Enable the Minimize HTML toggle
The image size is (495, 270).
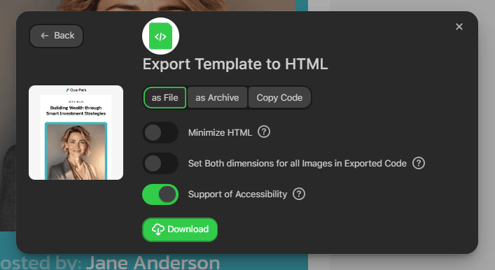pos(160,132)
